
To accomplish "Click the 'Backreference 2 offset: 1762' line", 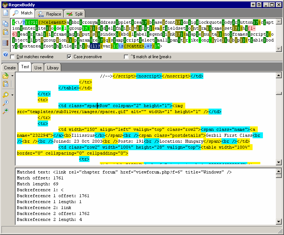I will [53, 214].
